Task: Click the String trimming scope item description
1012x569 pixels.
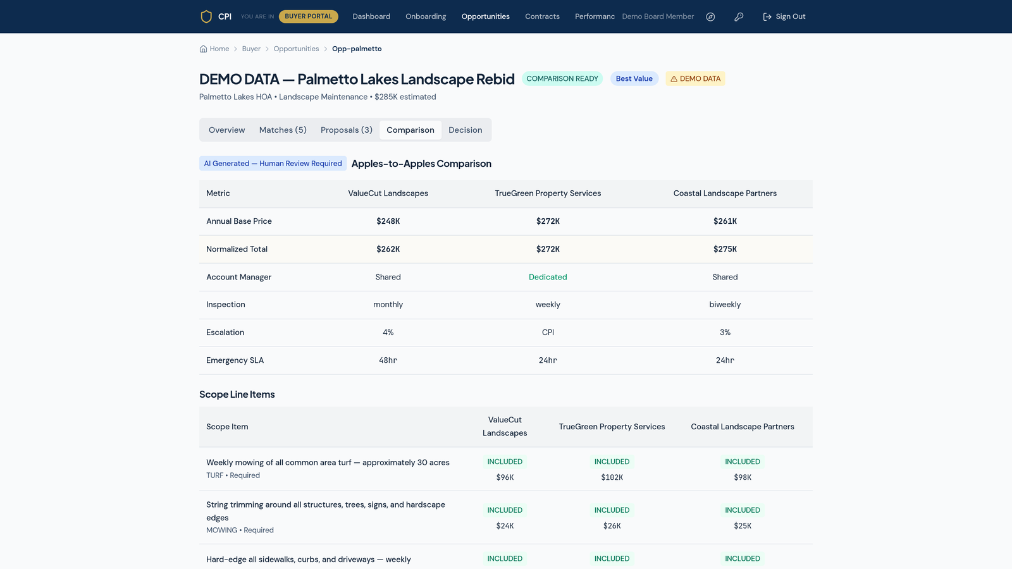Action: coord(326,511)
